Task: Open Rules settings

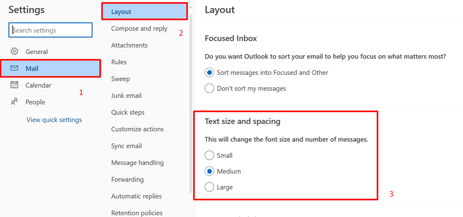Action: [x=119, y=62]
